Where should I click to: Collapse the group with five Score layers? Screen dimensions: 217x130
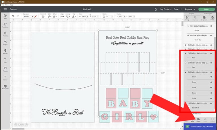point(186,72)
